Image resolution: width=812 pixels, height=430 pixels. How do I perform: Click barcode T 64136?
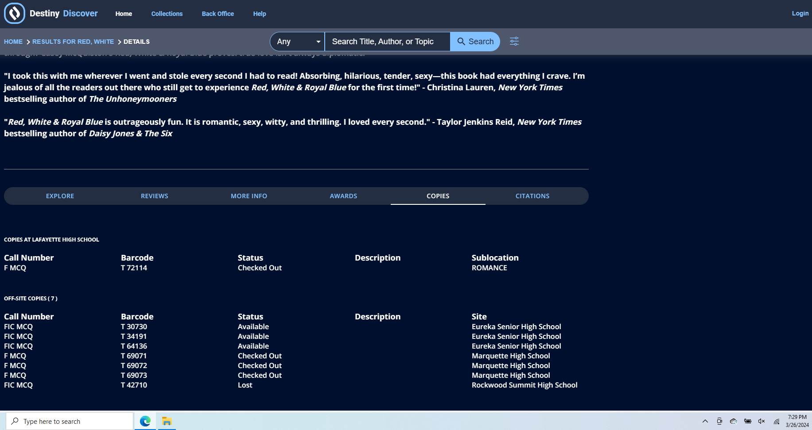(x=134, y=346)
